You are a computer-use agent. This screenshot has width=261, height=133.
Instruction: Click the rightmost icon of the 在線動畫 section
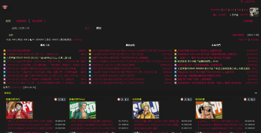pyautogui.click(x=190, y=99)
